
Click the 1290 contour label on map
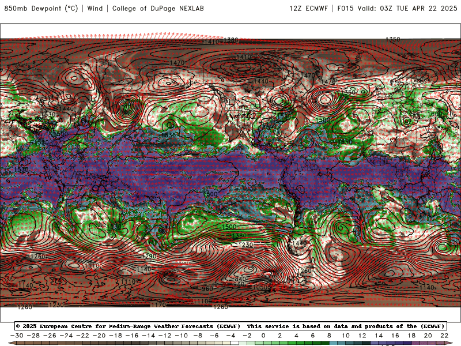149,256
